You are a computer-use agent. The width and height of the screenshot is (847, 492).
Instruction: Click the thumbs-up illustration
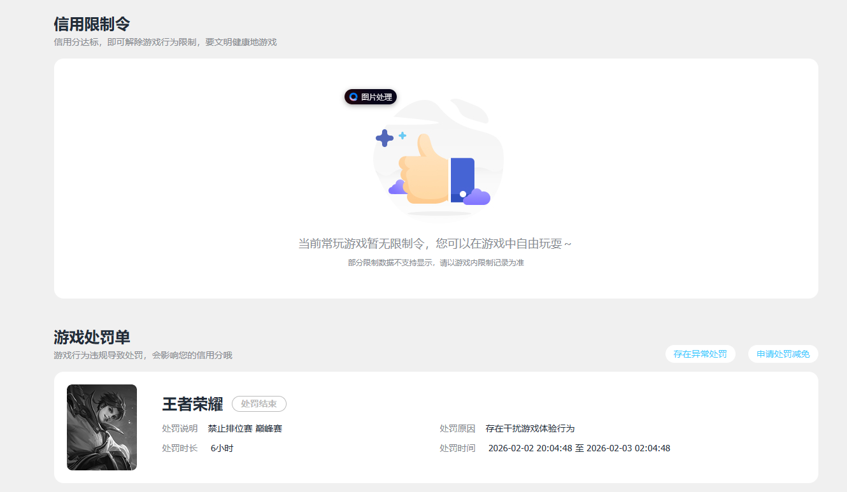point(438,158)
